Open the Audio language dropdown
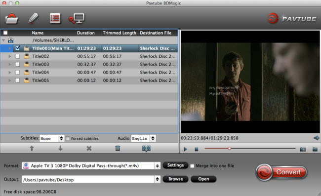Viewport: 321px width, 196px height. click(x=144, y=139)
